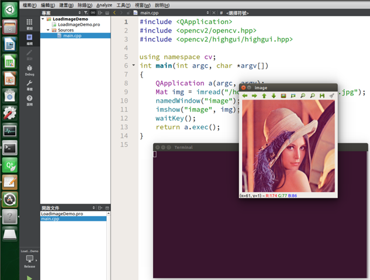370x280 pixels.
Task: Open the Projects wrench mode
Action: click(29, 85)
